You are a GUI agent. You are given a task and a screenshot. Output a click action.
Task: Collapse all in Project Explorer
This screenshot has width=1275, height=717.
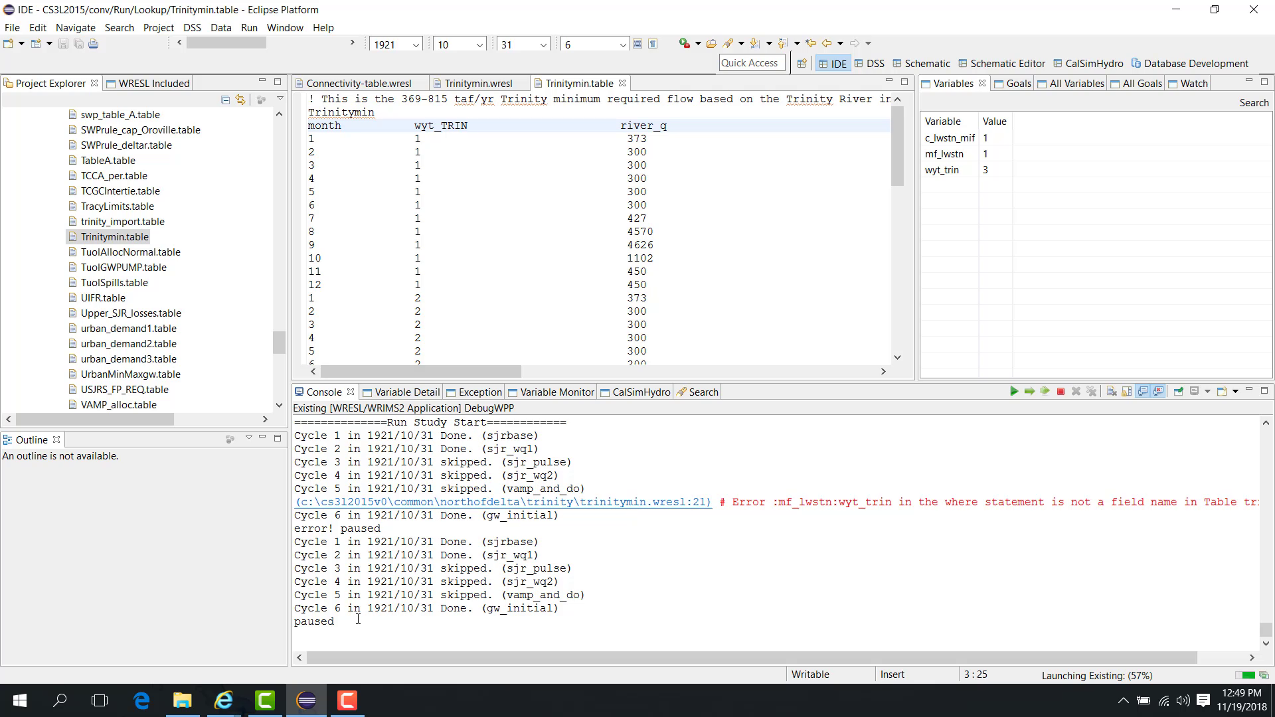click(x=226, y=100)
